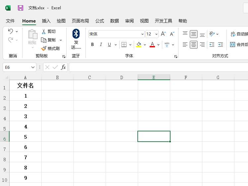The width and height of the screenshot is (248, 186).
Task: Switch to the 公式 tab
Action: [100, 21]
